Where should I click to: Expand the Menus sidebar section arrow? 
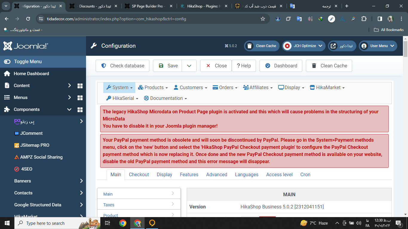69,98
